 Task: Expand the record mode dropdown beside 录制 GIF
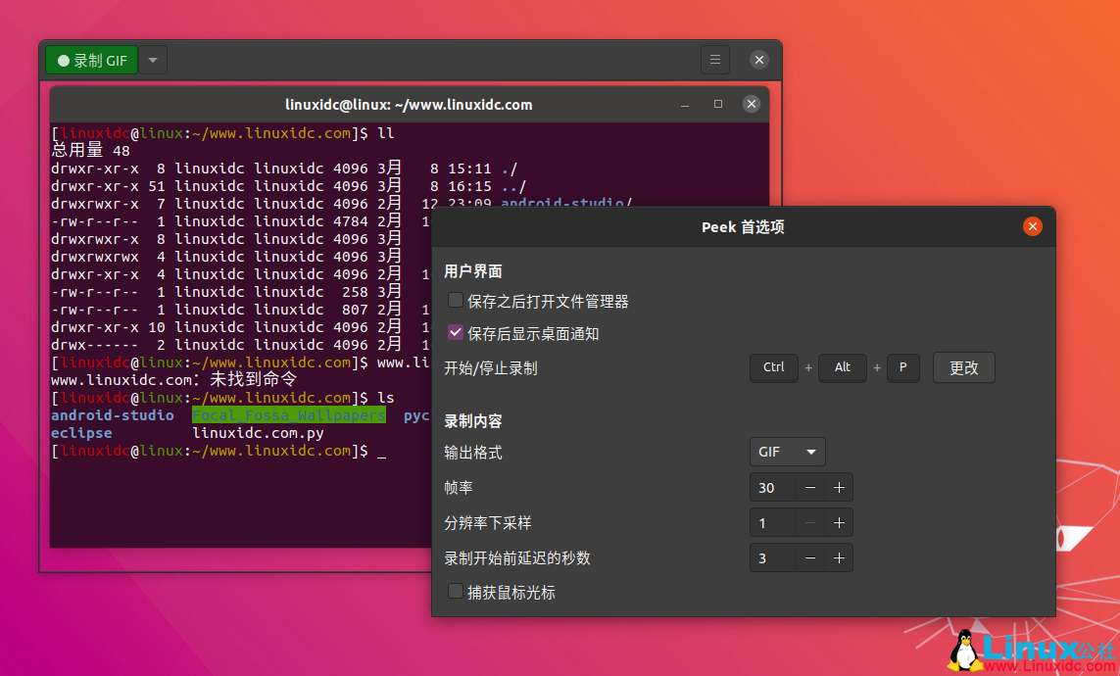pyautogui.click(x=153, y=59)
